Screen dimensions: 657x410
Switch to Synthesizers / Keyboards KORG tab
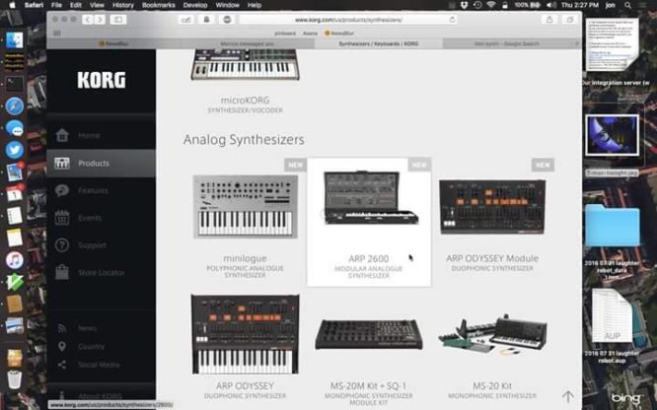pos(379,43)
